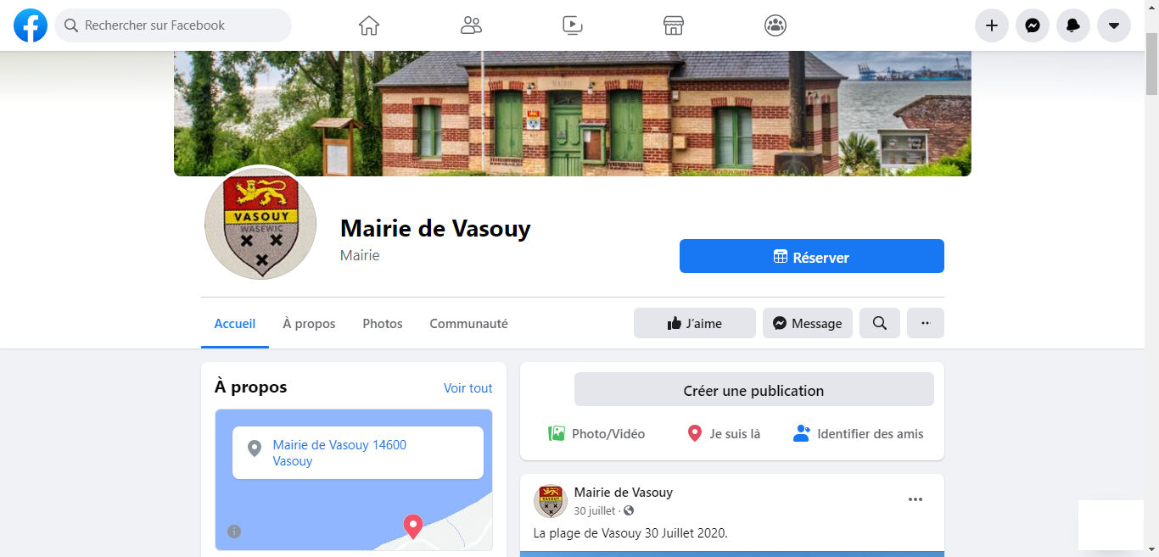Screen dimensions: 1159x557
Task: Open Messenger from the top bar
Action: [x=1033, y=25]
